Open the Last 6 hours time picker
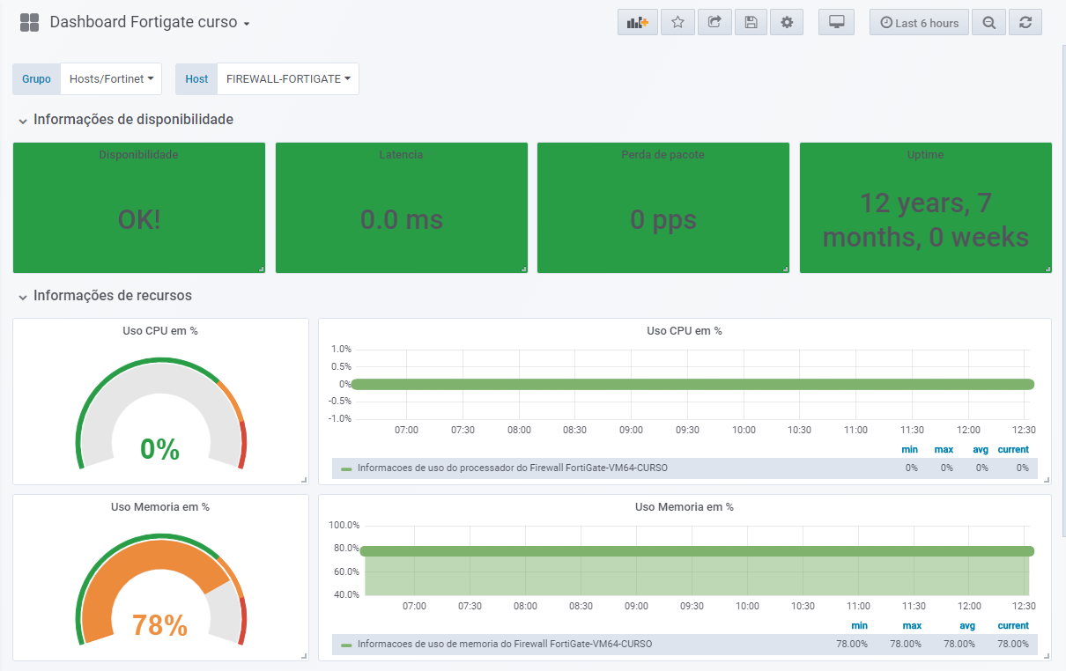This screenshot has height=671, width=1066. (x=920, y=23)
